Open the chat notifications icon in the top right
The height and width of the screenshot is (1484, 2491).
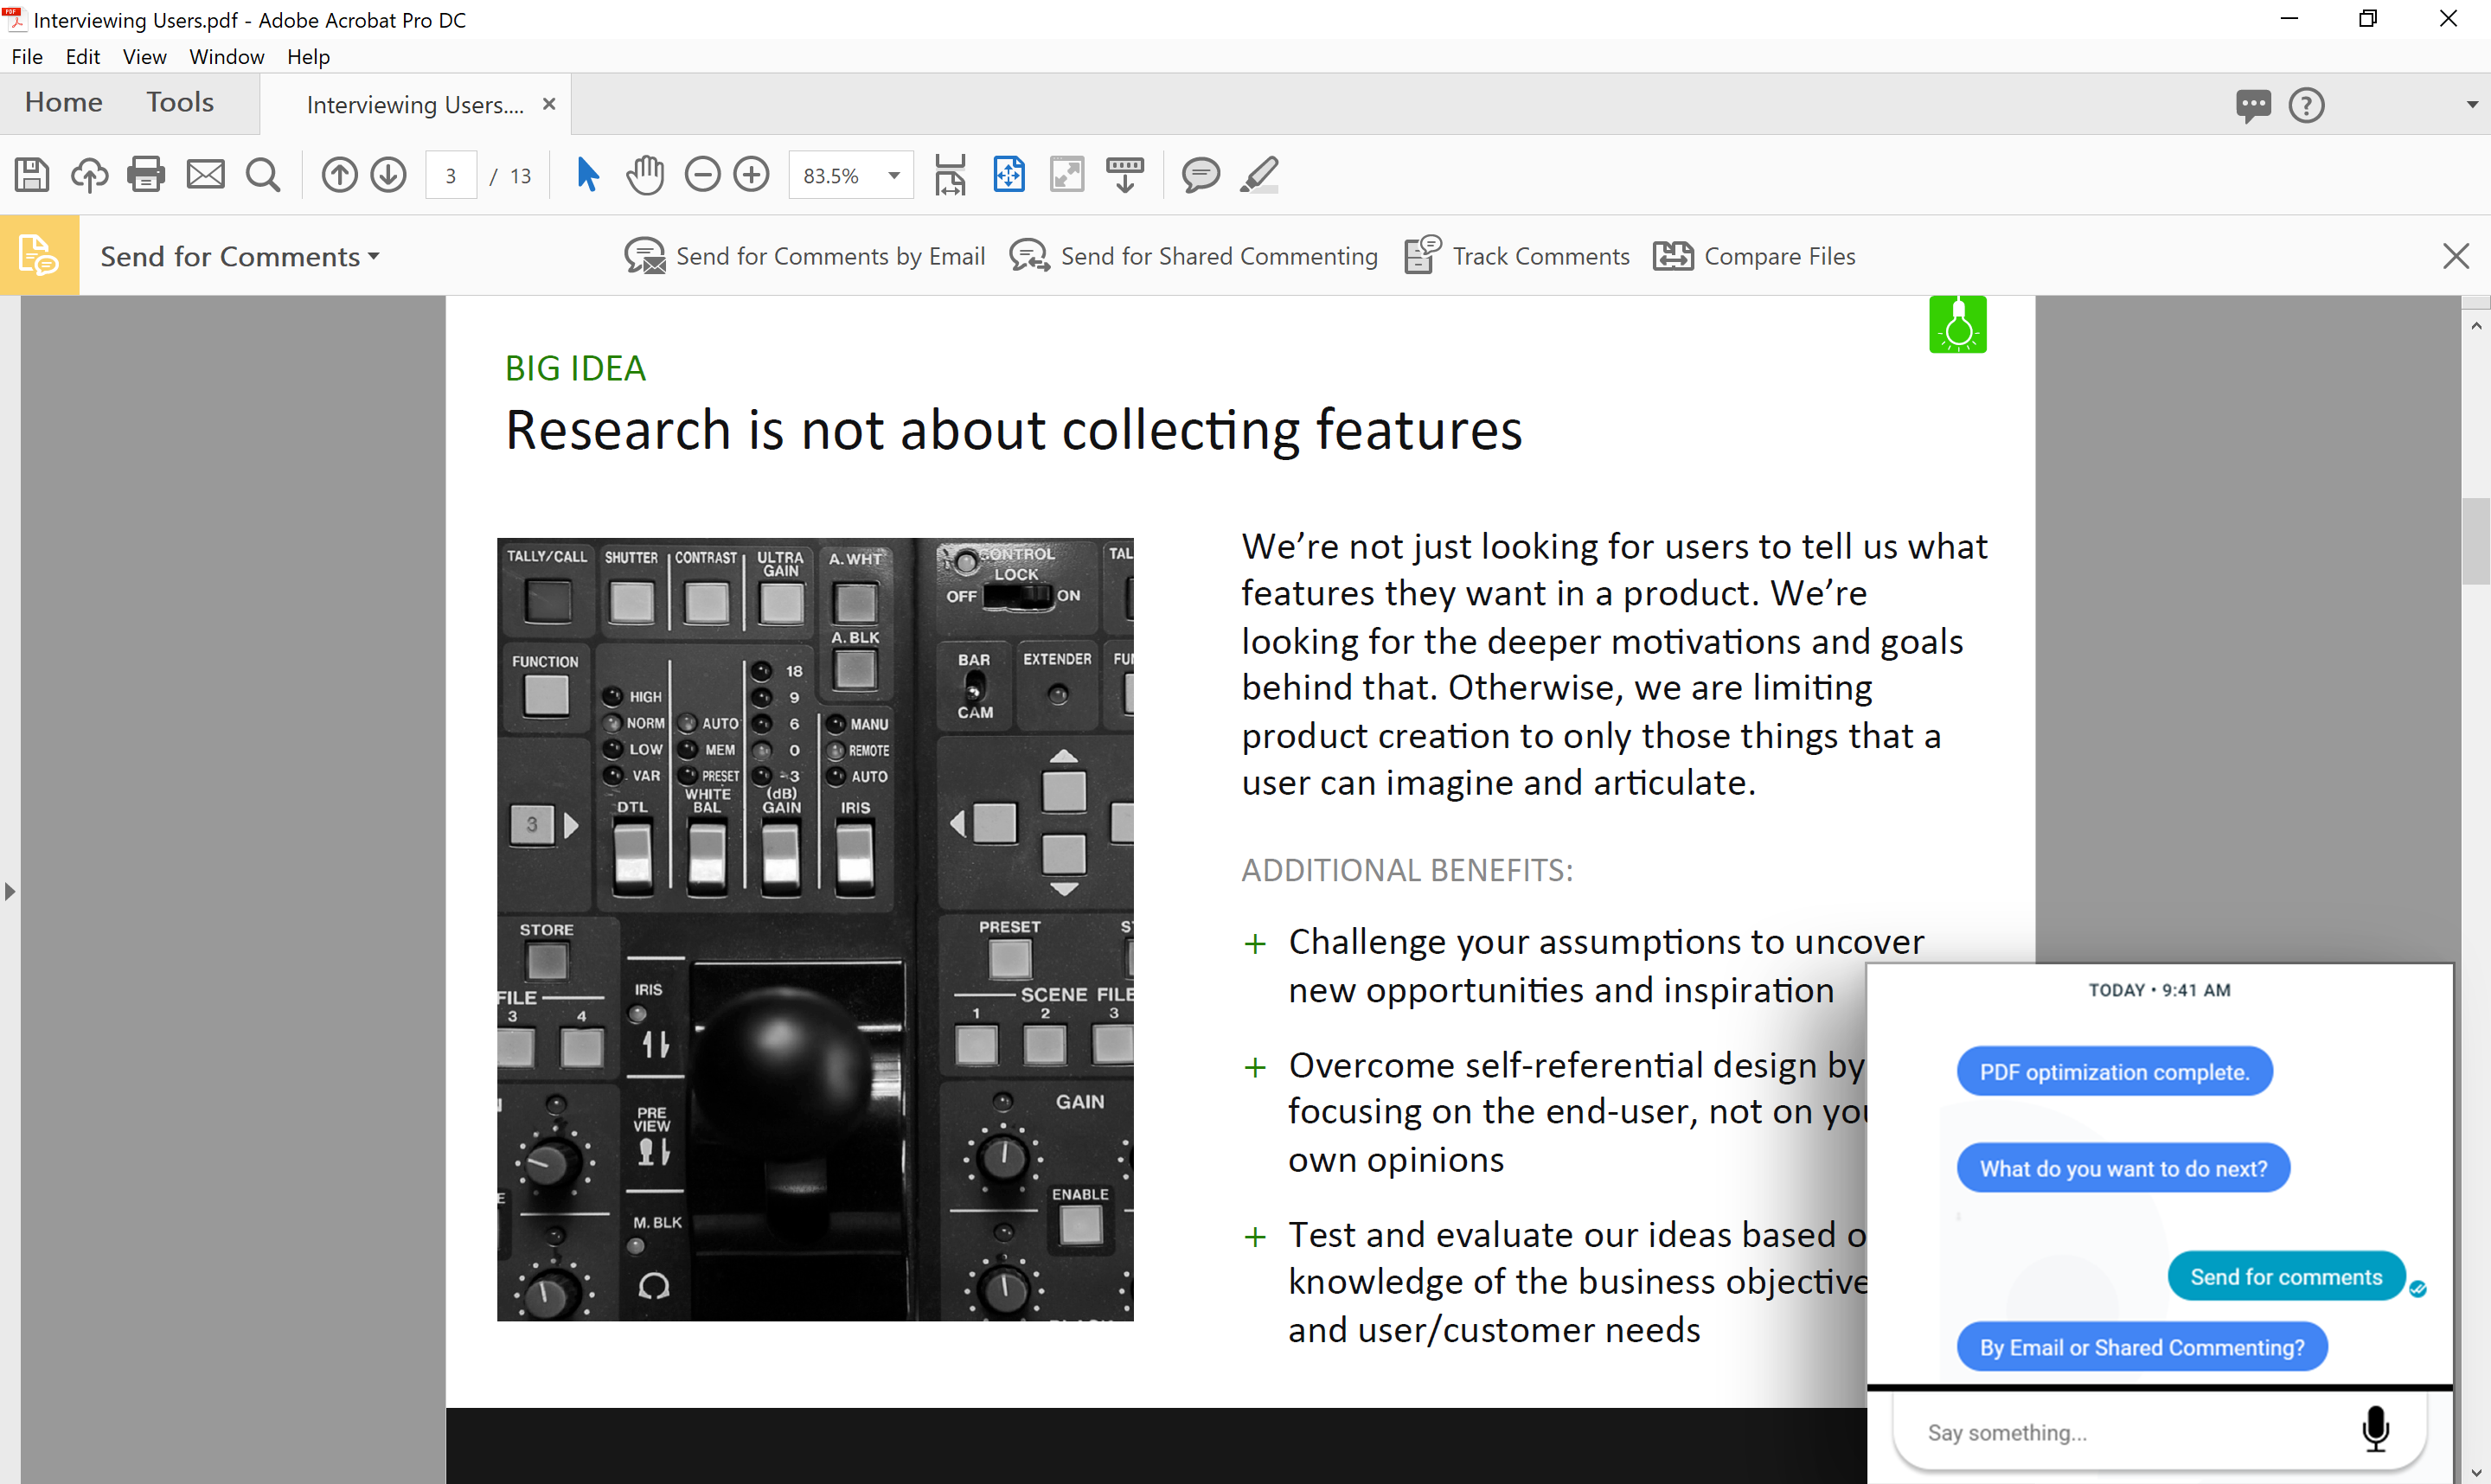tap(2252, 105)
